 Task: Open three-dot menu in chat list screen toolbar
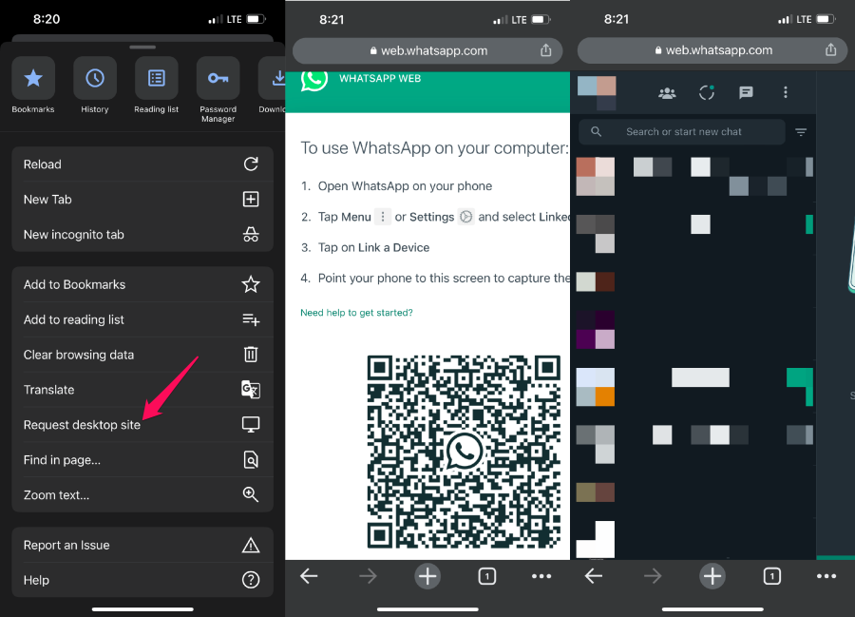click(826, 576)
